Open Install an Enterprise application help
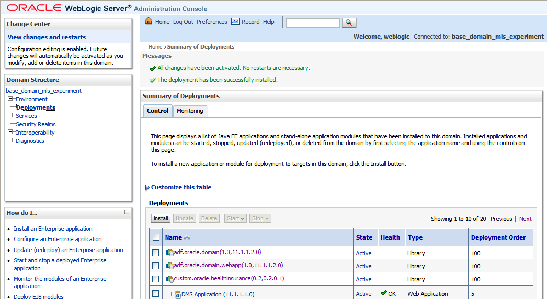 [53, 229]
